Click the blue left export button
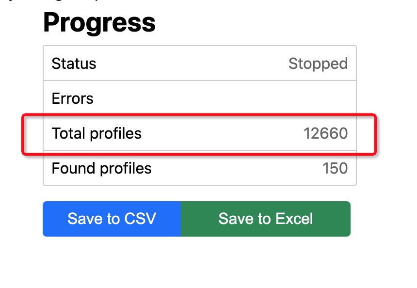 112,219
